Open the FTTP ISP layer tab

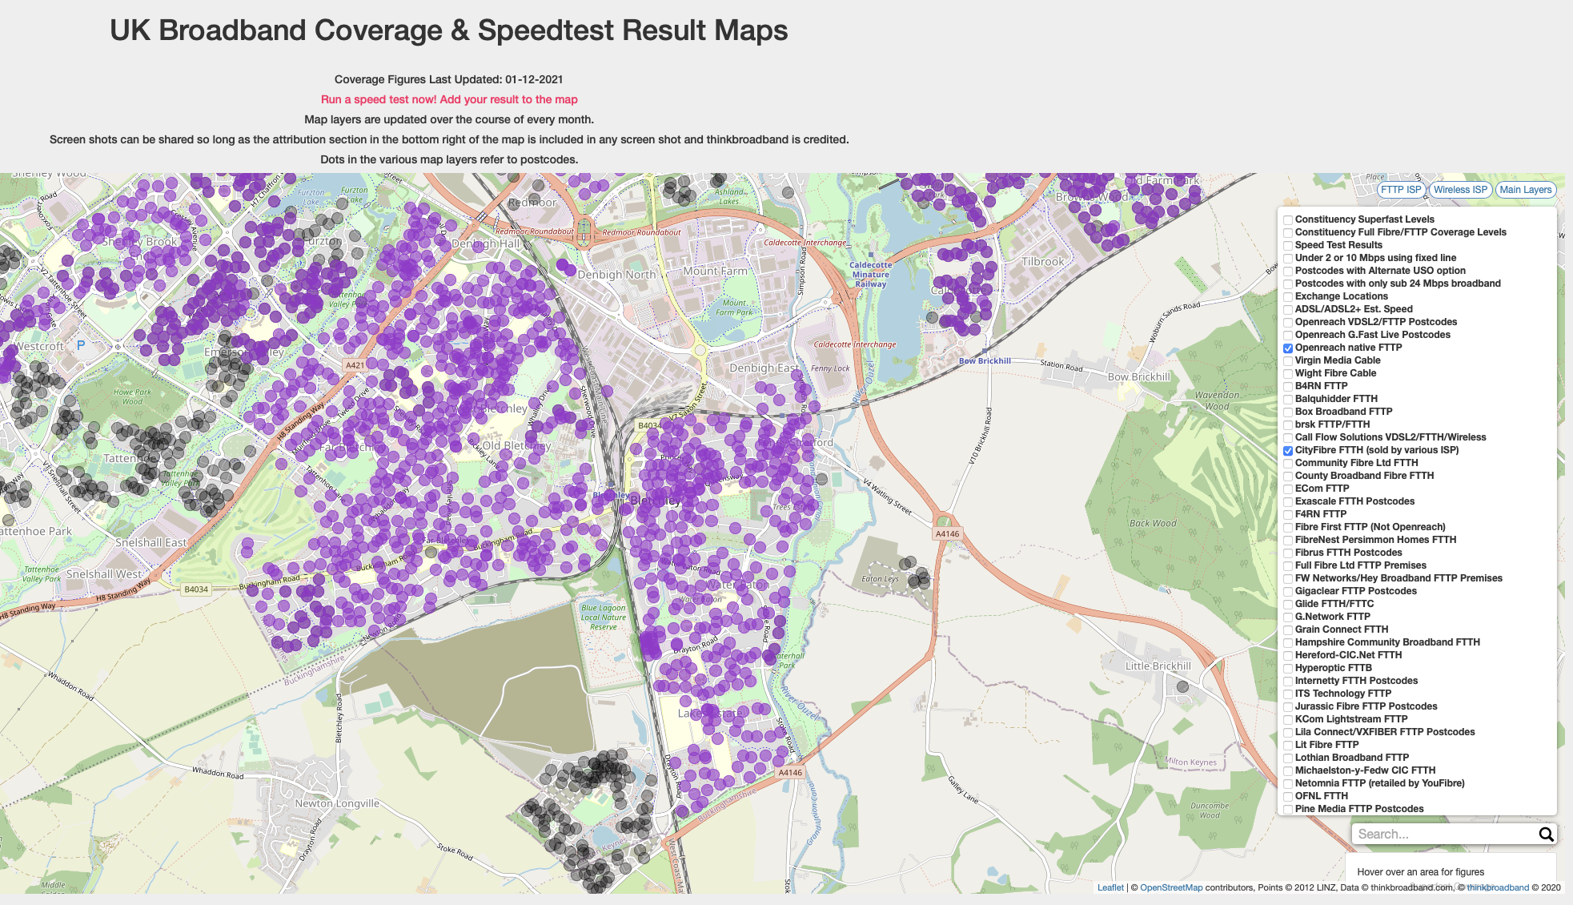click(1401, 190)
